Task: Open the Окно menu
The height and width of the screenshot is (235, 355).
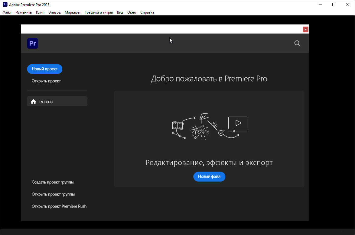Action: tap(132, 12)
